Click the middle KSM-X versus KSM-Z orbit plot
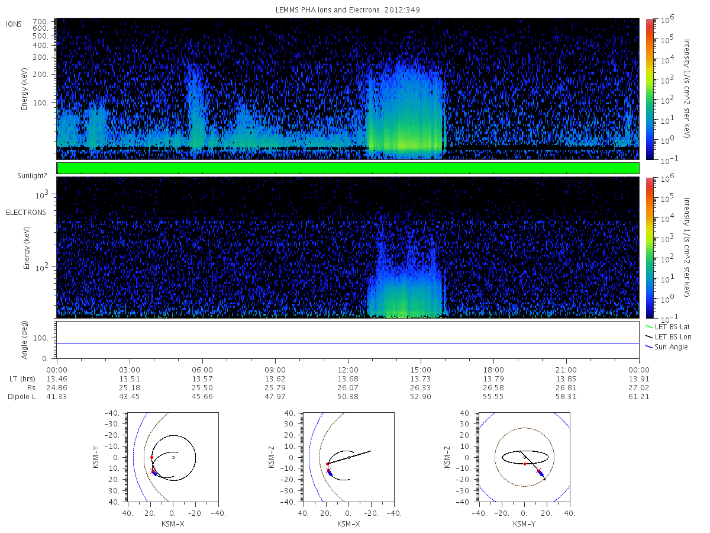This screenshot has width=710, height=533. tap(348, 457)
